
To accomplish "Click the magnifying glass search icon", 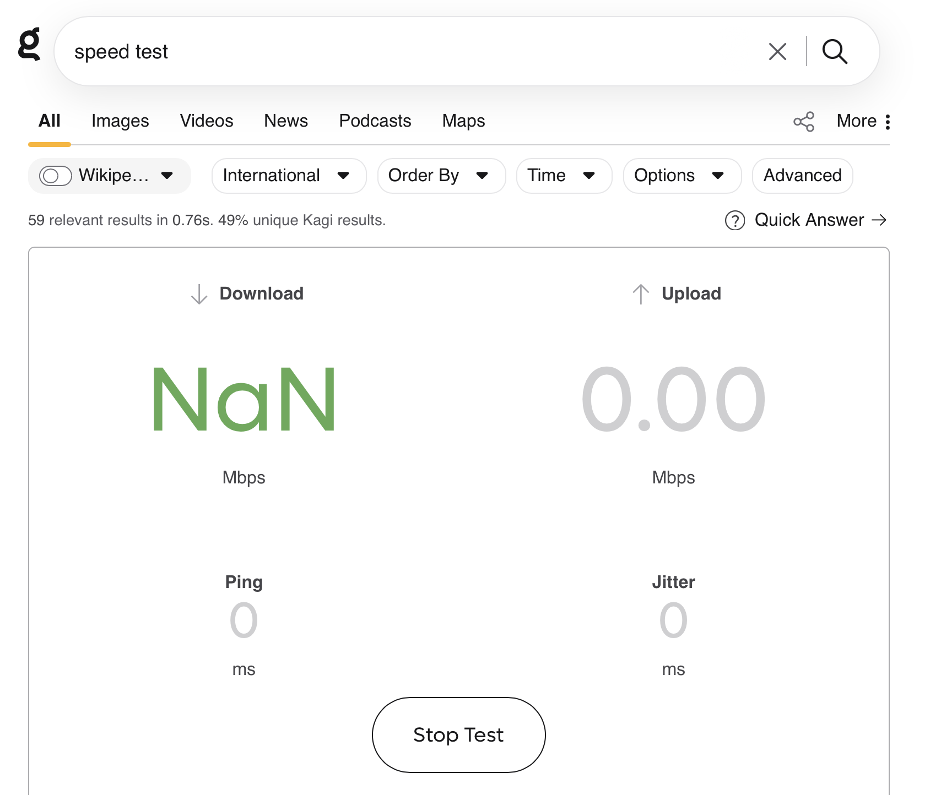I will click(x=835, y=52).
